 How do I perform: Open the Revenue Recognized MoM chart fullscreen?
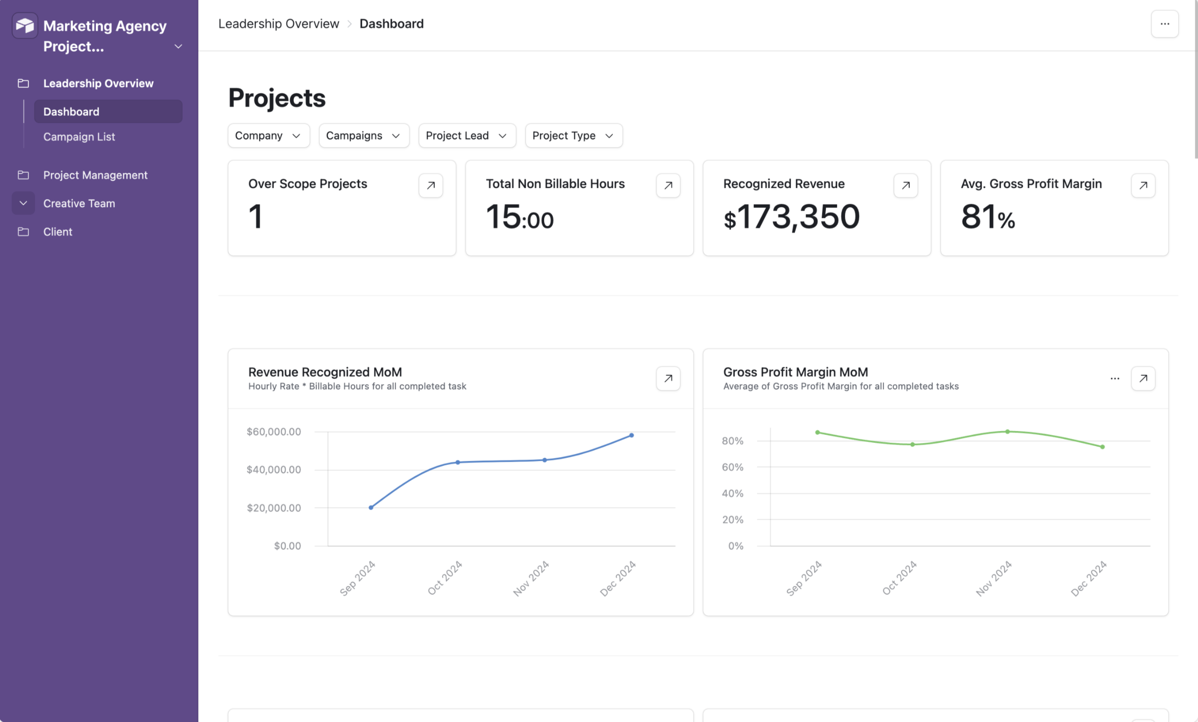point(668,378)
